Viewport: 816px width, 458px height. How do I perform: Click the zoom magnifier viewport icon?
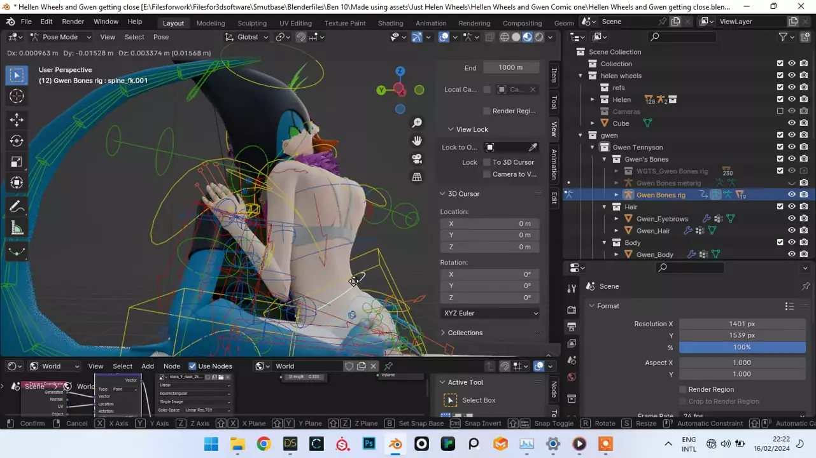(x=417, y=123)
